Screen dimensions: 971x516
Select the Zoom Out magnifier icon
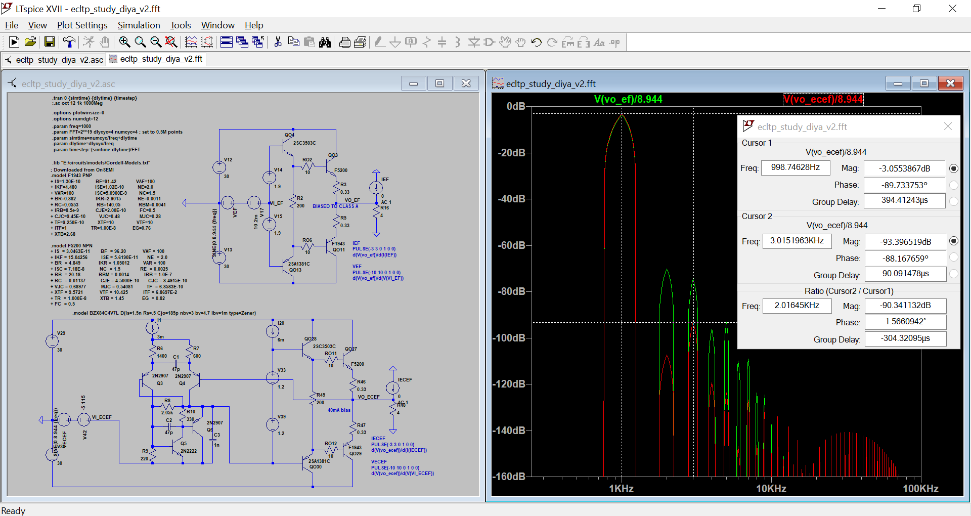[156, 42]
